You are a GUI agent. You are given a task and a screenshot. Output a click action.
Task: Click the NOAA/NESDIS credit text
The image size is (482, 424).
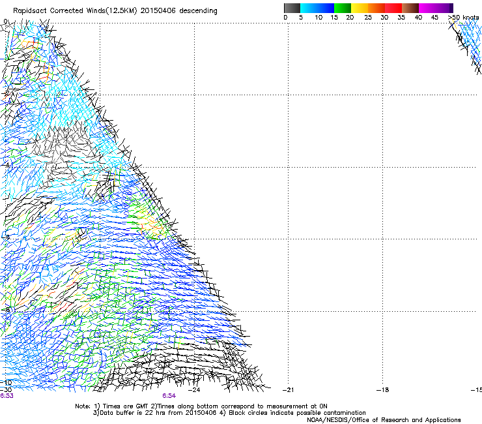(384, 420)
